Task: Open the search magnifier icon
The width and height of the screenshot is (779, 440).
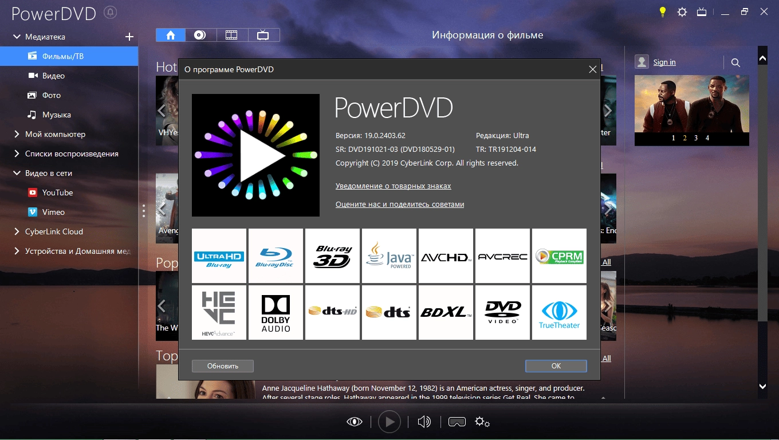Action: [x=735, y=62]
